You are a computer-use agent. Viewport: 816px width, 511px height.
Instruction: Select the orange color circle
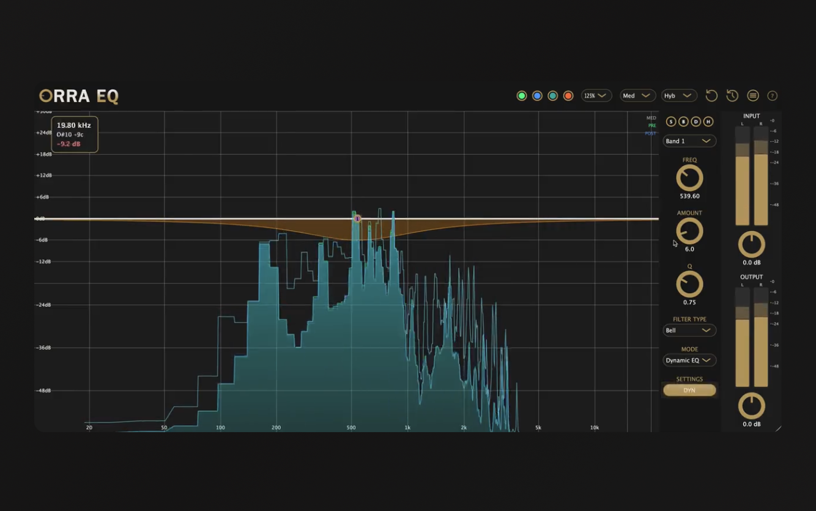568,96
